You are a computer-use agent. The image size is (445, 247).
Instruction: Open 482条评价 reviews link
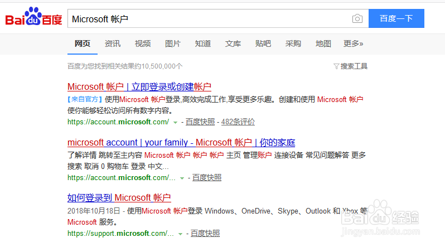click(238, 122)
